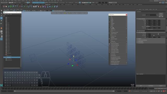Click the Load Attributes button
The image size is (167, 94).
tap(151, 86)
